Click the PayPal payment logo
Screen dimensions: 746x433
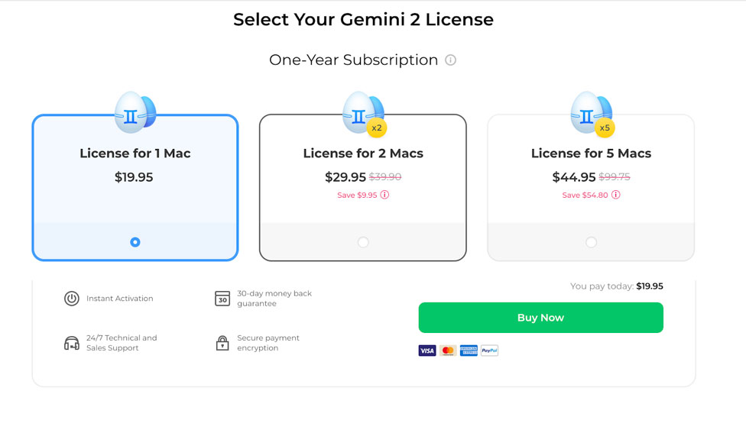[489, 351]
